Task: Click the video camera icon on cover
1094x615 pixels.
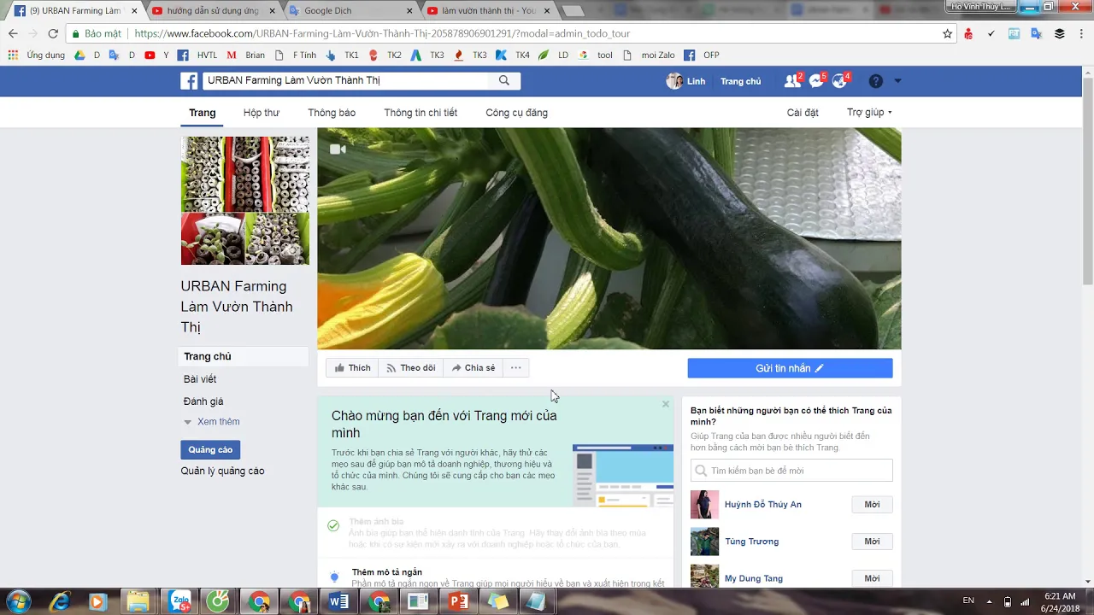Action: [x=338, y=149]
